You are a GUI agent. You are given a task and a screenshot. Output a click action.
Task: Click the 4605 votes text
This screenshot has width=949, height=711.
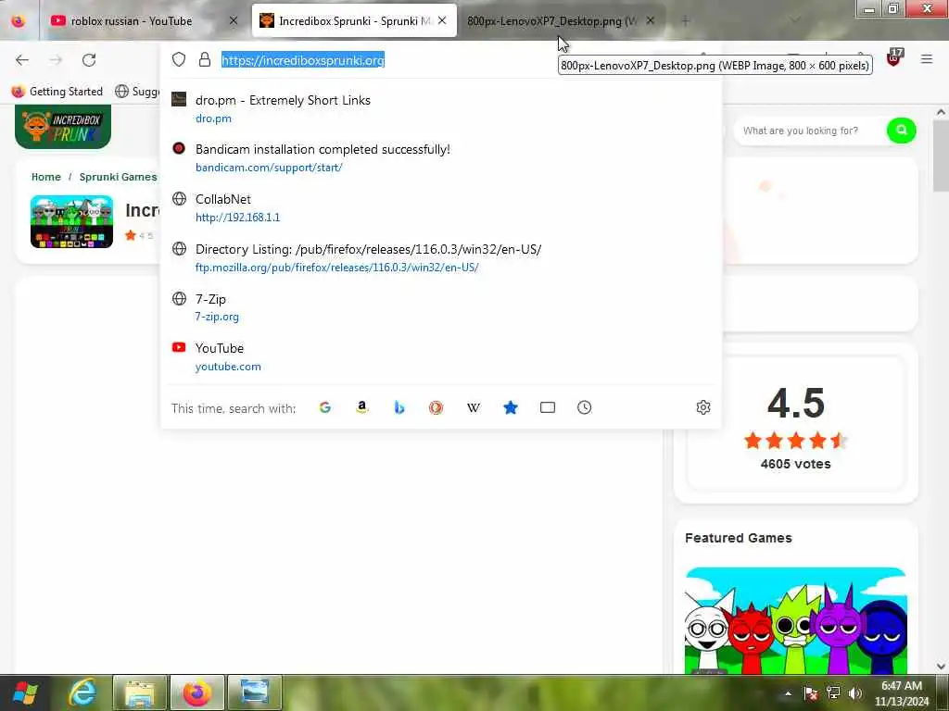[795, 464]
